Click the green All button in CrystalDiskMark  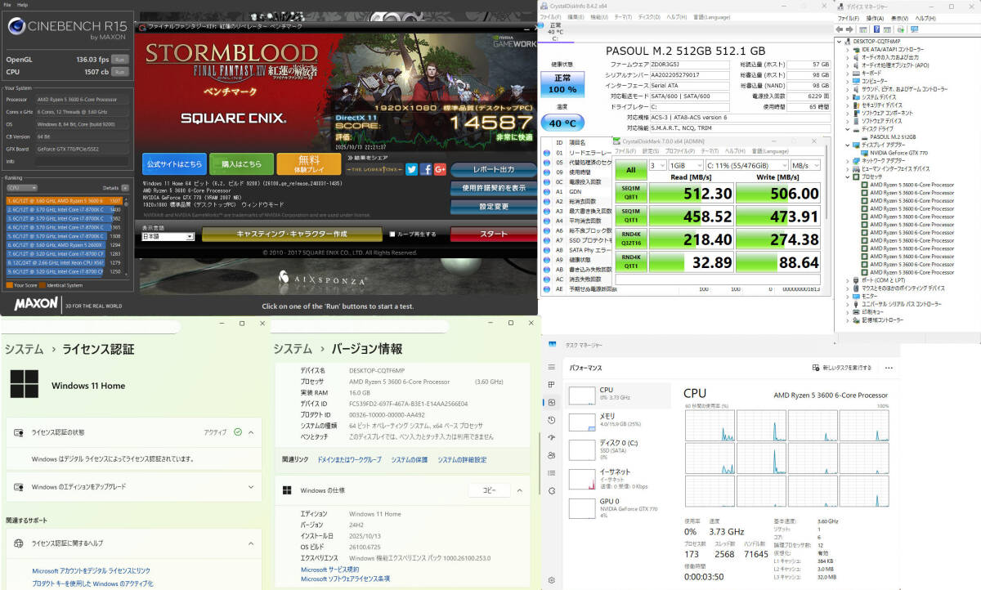(x=630, y=170)
